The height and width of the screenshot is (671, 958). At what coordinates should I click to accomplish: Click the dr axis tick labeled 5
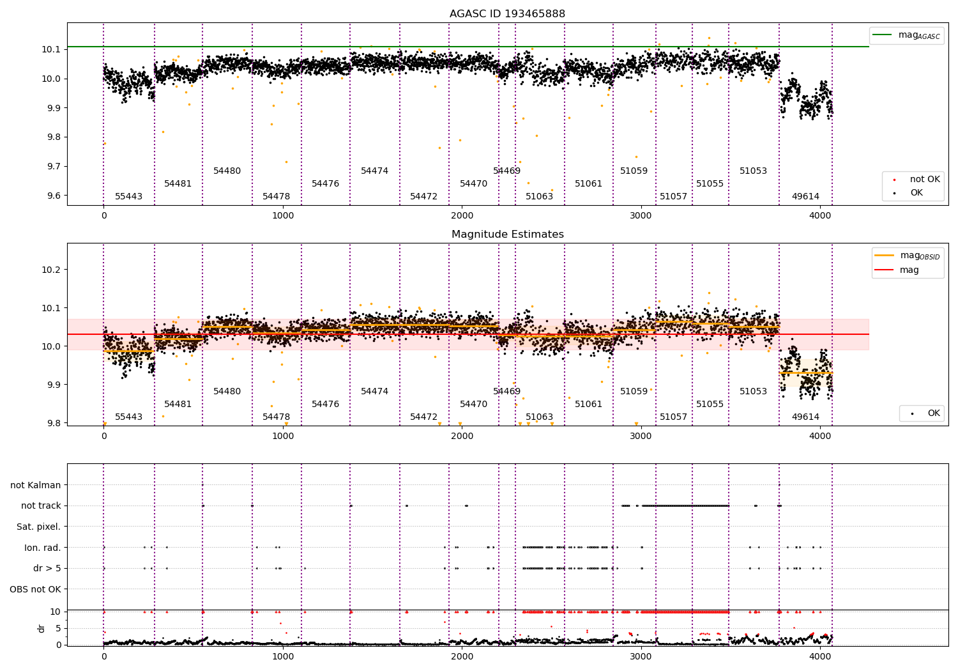coord(59,629)
